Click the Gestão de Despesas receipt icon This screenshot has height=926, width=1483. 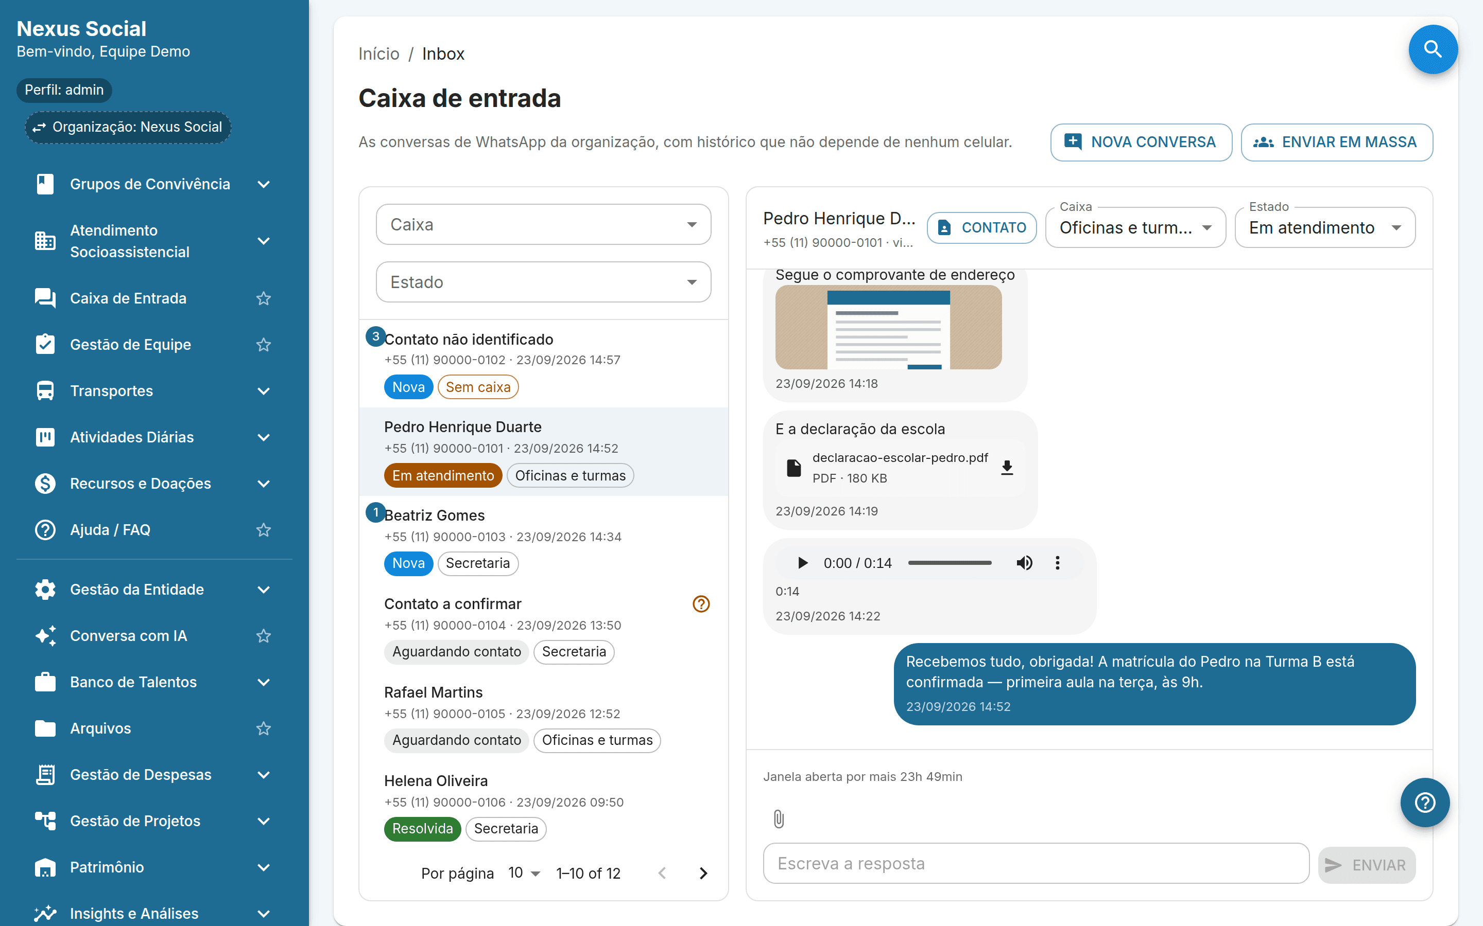[x=45, y=775]
